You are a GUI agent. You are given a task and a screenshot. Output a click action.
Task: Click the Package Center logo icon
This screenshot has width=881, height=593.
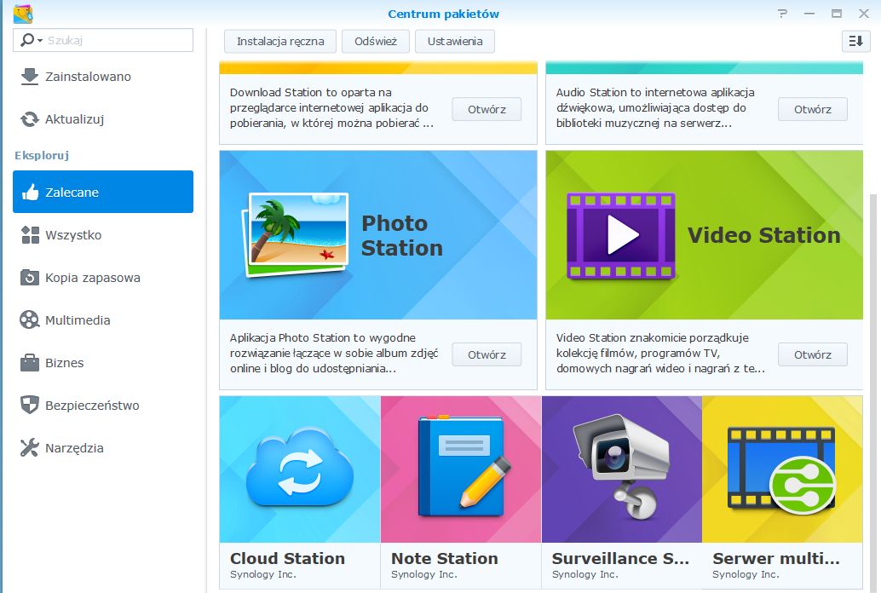[23, 14]
